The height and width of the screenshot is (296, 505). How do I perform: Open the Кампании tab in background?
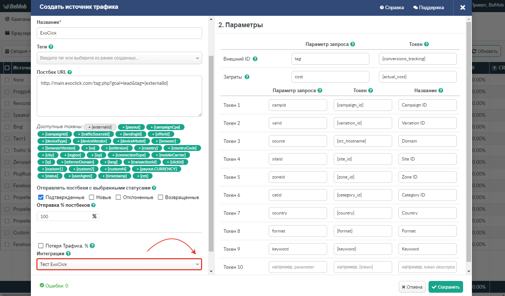(x=18, y=19)
